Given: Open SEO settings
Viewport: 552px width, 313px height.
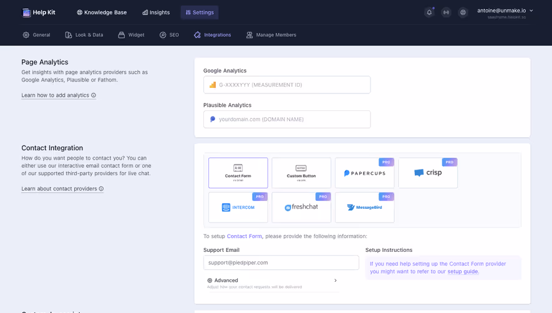Looking at the screenshot, I should [x=169, y=35].
